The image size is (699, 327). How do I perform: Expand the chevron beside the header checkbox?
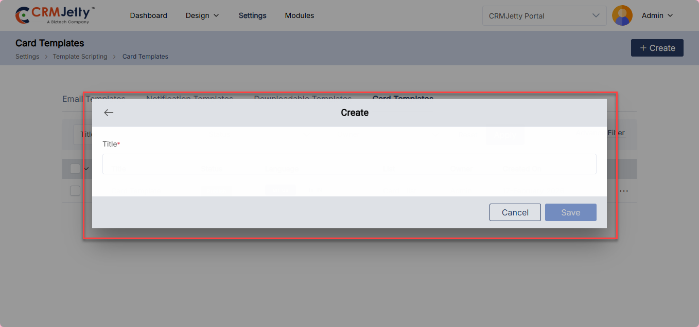[86, 169]
